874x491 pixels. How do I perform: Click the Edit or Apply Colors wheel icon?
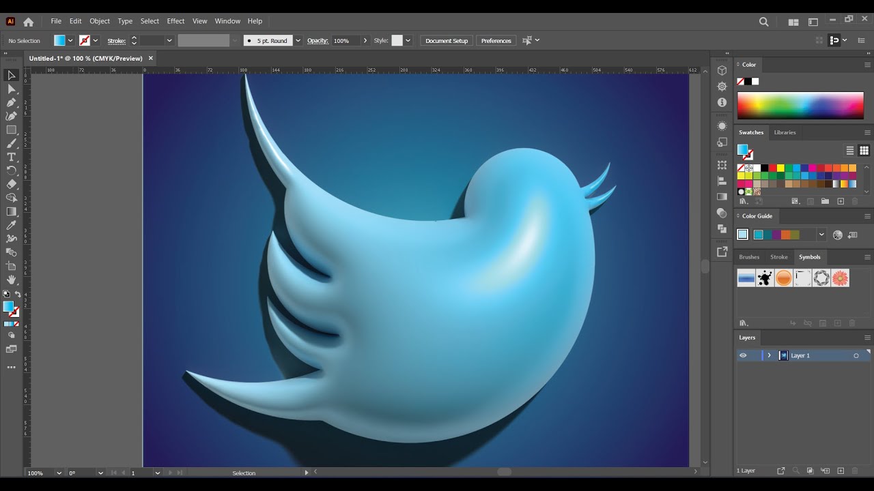point(838,235)
